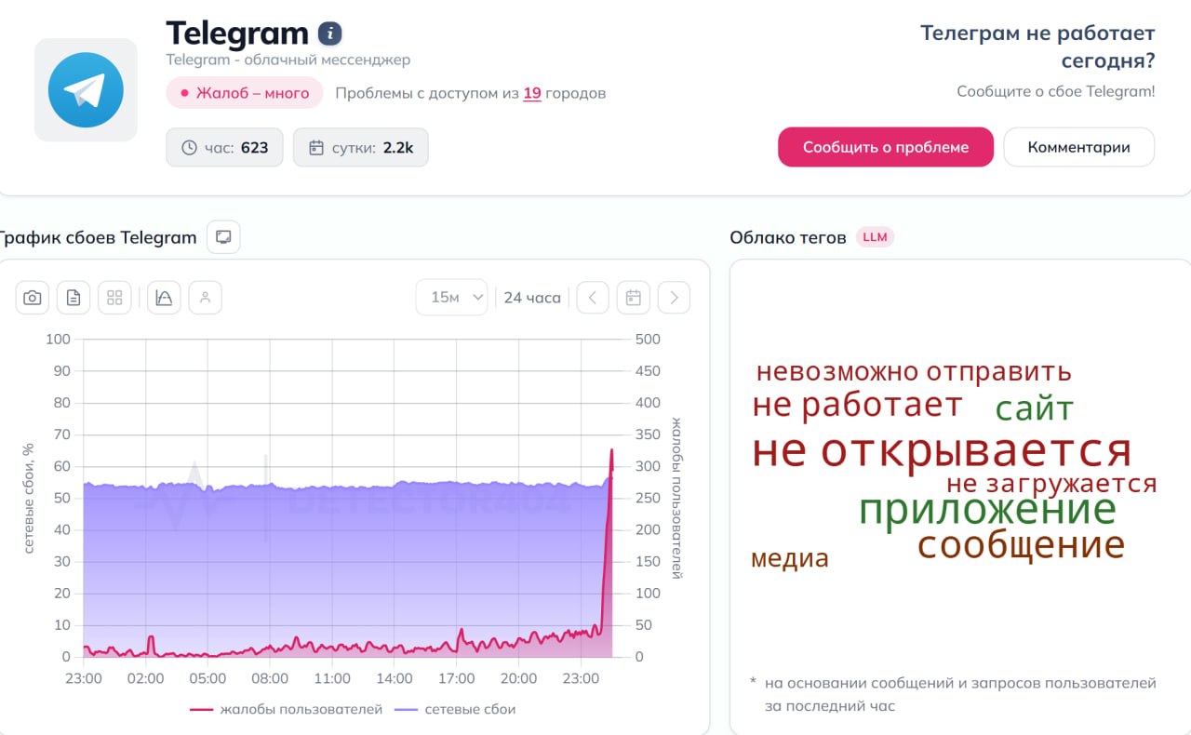Follow the 19 cities link

pos(532,93)
